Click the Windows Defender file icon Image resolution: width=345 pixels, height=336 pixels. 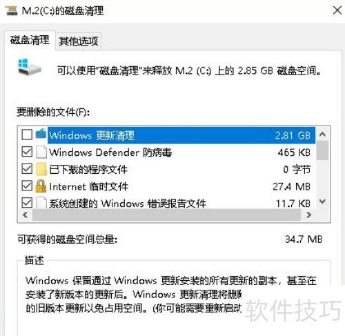pyautogui.click(x=41, y=152)
